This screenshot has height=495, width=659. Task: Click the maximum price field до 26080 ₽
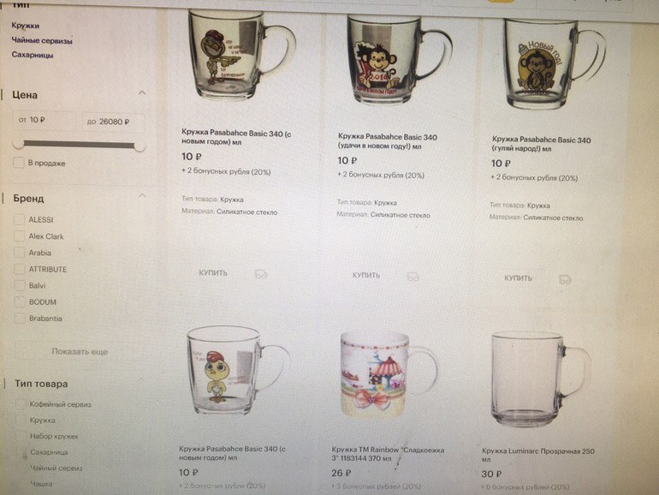tap(113, 122)
